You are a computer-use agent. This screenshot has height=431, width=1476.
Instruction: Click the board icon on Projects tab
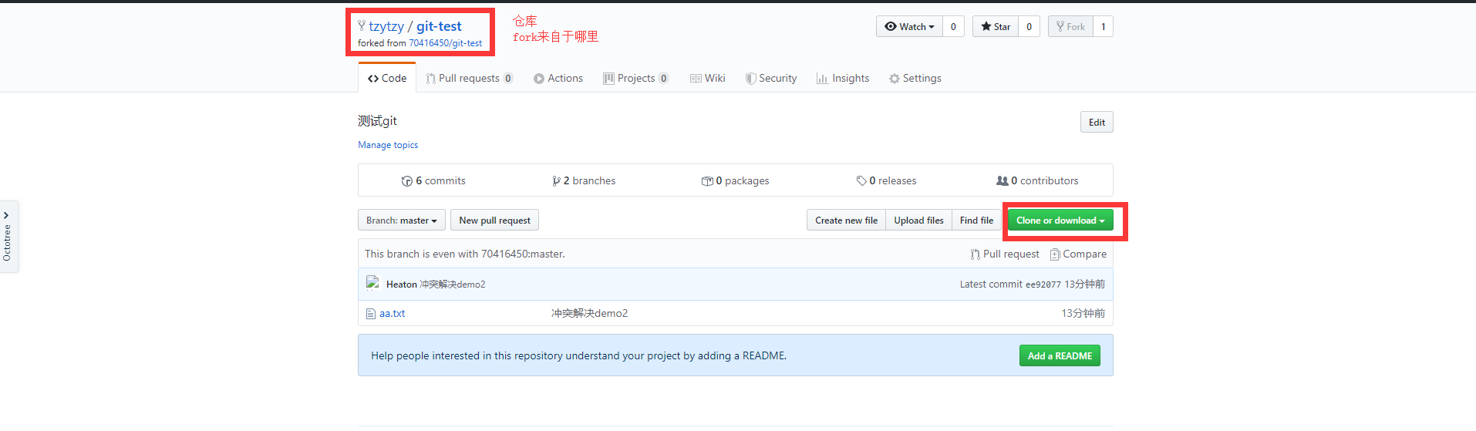[608, 79]
